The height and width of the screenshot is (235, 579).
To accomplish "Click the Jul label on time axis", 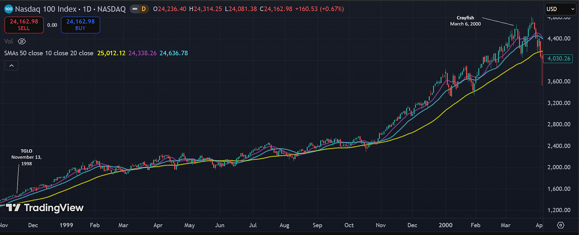I will click(253, 225).
